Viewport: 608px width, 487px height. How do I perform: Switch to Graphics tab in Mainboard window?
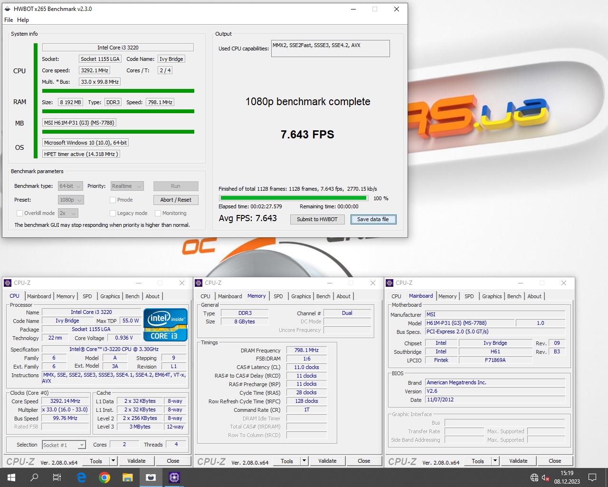(x=492, y=296)
